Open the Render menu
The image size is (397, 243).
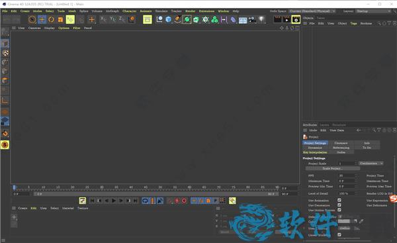[x=190, y=11]
